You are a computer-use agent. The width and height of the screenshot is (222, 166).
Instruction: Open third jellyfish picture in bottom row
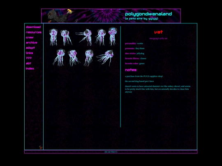88,58
